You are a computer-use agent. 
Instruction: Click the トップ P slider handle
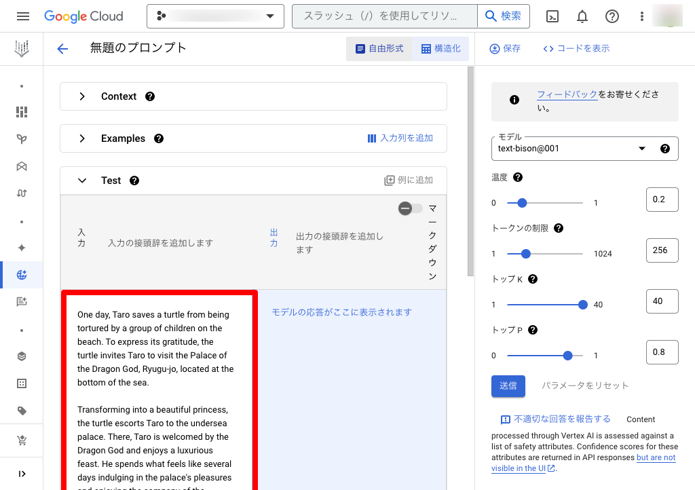[x=567, y=356]
